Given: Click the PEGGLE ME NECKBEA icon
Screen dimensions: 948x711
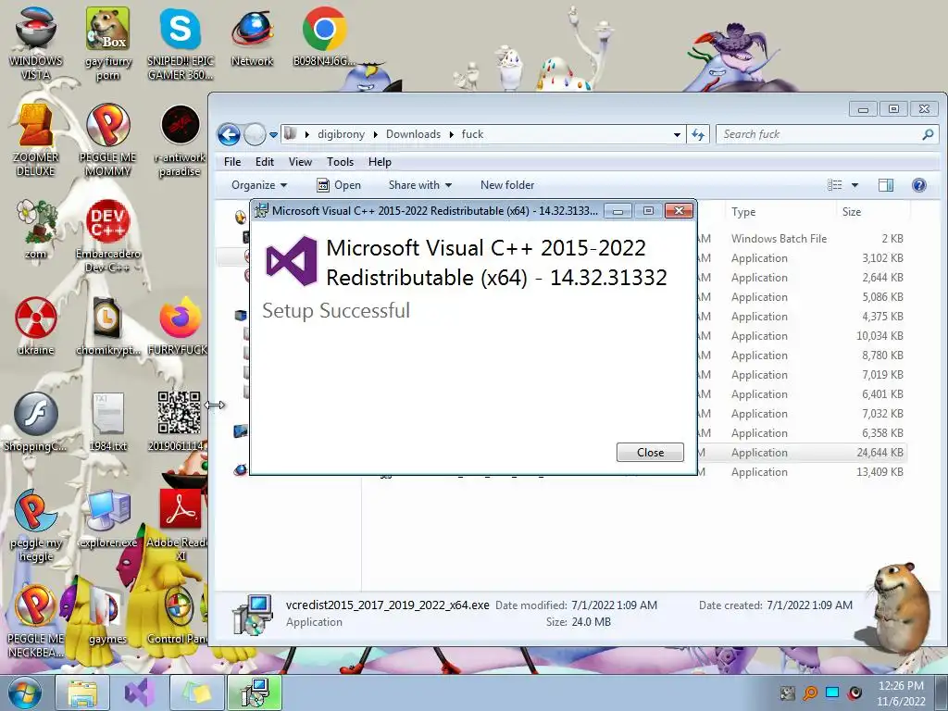Looking at the screenshot, I should tap(36, 621).
